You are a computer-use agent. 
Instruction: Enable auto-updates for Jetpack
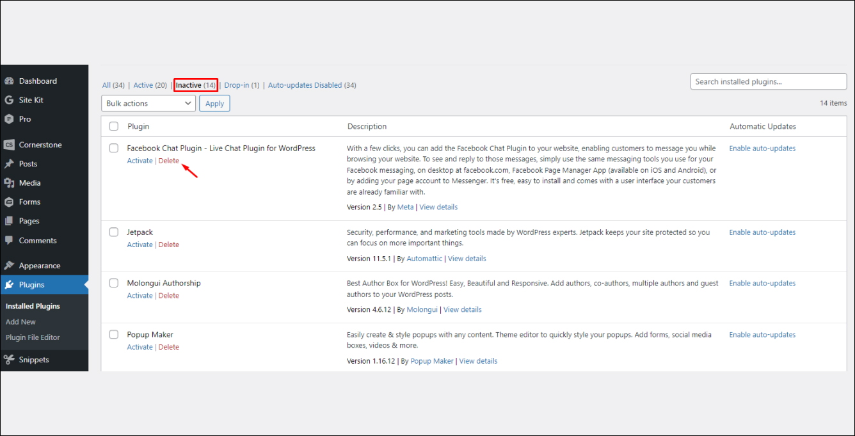point(762,232)
